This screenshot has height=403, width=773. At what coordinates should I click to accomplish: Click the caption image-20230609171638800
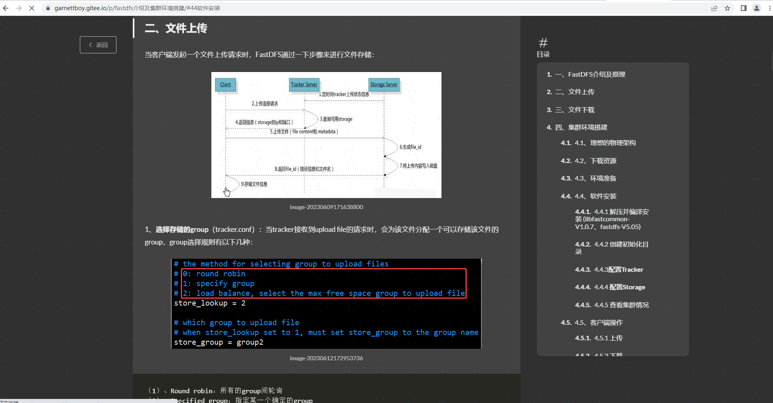[x=326, y=207]
